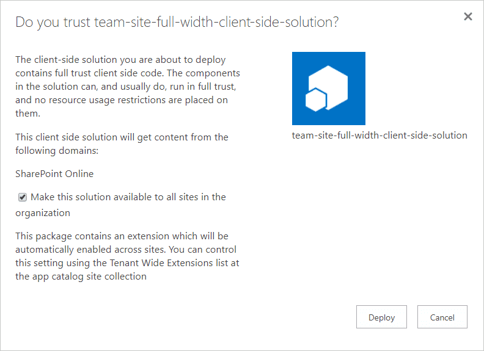This screenshot has height=351, width=484.
Task: Click 'The client-side solution you are about' line
Action: coord(120,60)
